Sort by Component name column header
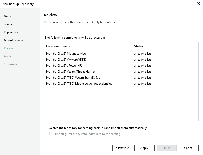 (59, 46)
